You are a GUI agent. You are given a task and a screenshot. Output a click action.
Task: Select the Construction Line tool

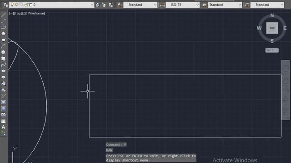[x=3, y=21]
